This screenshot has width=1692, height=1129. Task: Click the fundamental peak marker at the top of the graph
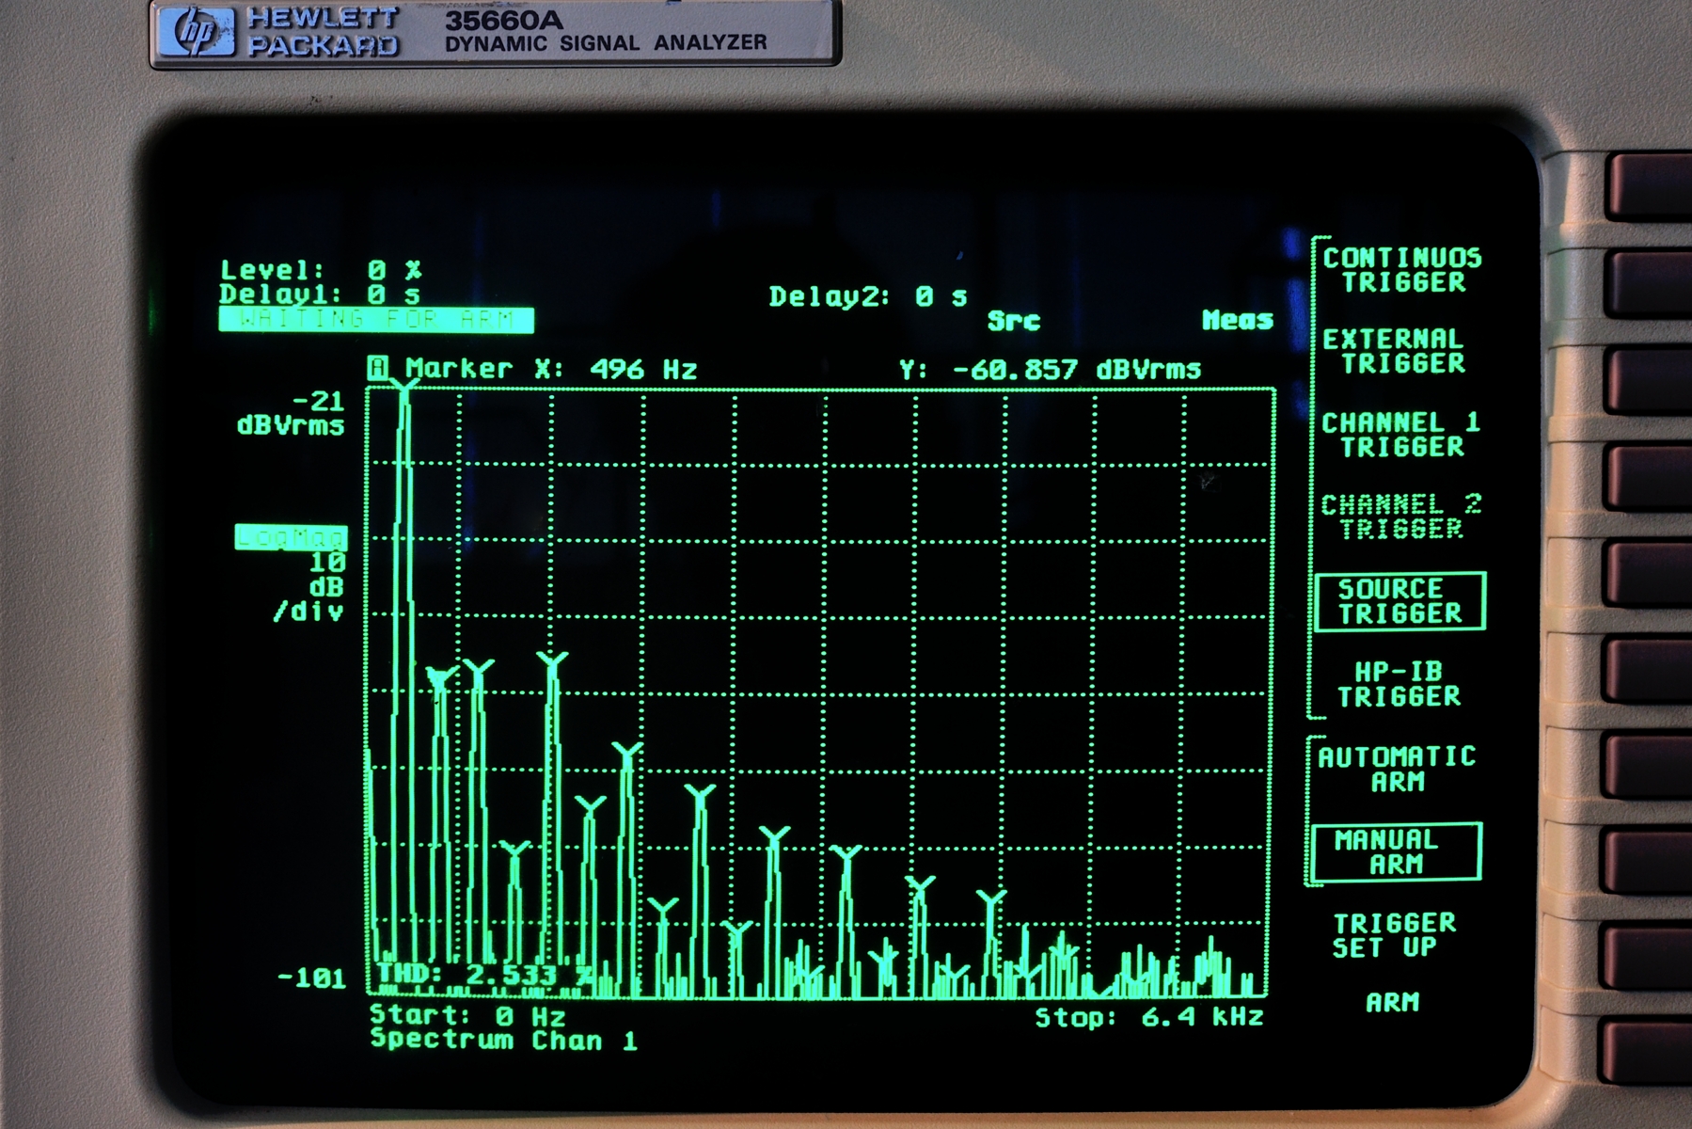point(403,386)
